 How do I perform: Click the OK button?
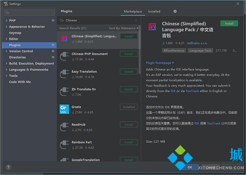[190, 167]
